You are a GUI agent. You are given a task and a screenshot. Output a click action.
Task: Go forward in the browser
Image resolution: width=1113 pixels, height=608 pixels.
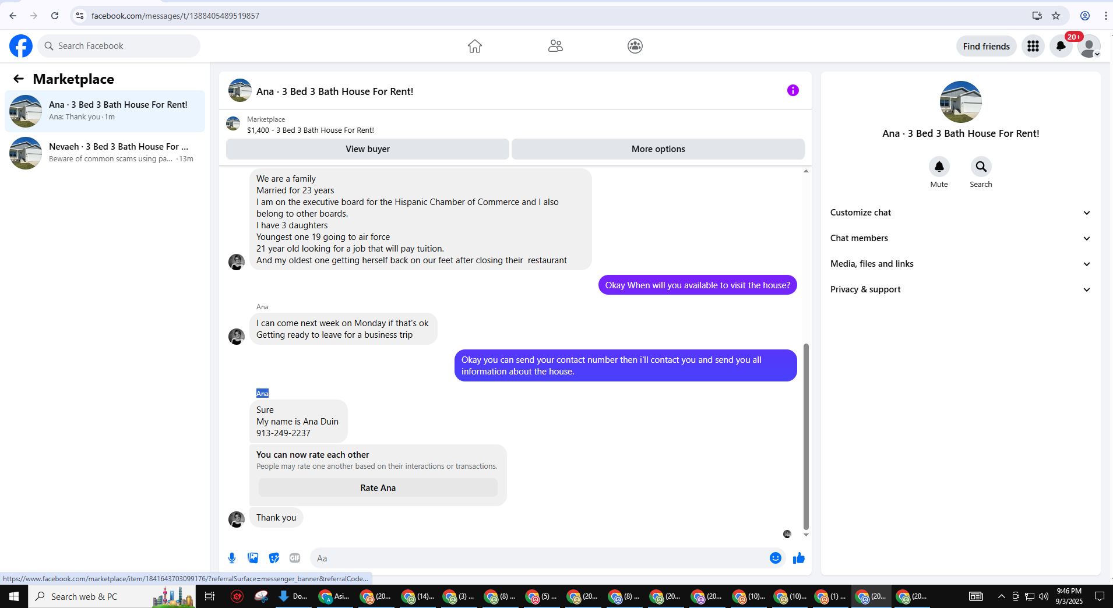[x=34, y=16]
